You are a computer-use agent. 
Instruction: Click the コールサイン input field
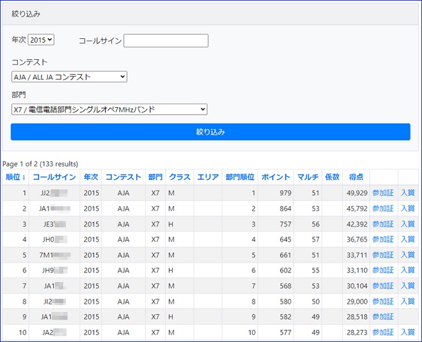(x=166, y=41)
